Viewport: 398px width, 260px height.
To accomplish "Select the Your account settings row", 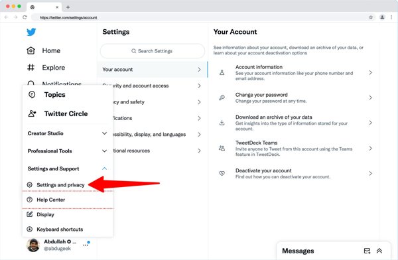I will tap(153, 70).
